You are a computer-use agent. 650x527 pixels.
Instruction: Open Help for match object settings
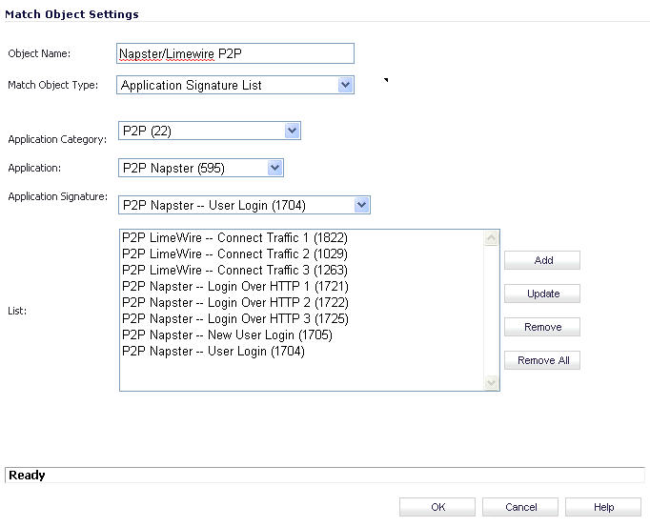tap(602, 507)
